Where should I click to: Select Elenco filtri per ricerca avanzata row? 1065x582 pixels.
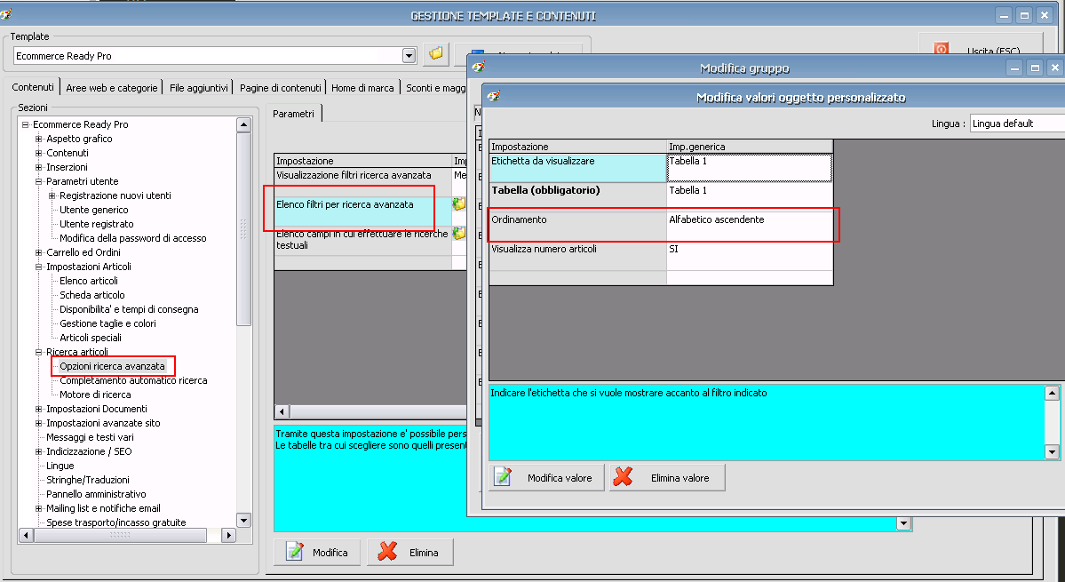coord(362,211)
